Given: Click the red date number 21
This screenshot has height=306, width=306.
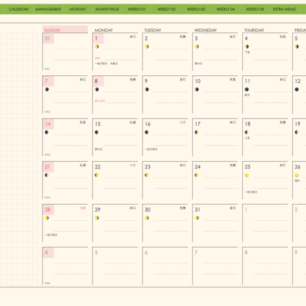Looking at the screenshot, I should (x=47, y=167).
